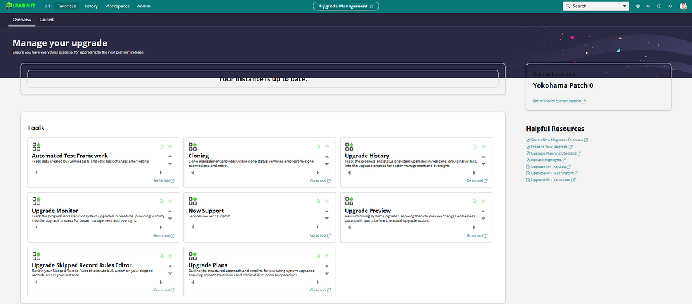692x304 pixels.
Task: Open the help question-mark icon
Action: pos(659,6)
